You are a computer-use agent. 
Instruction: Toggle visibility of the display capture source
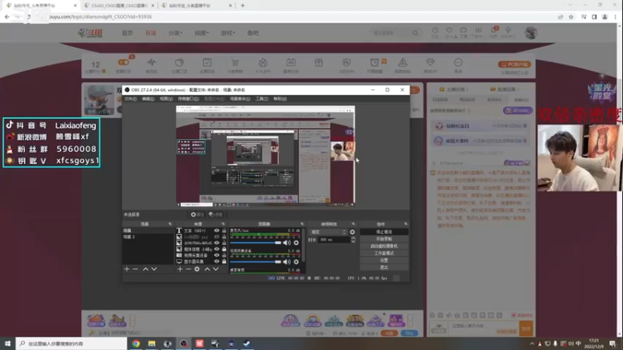pyautogui.click(x=216, y=261)
